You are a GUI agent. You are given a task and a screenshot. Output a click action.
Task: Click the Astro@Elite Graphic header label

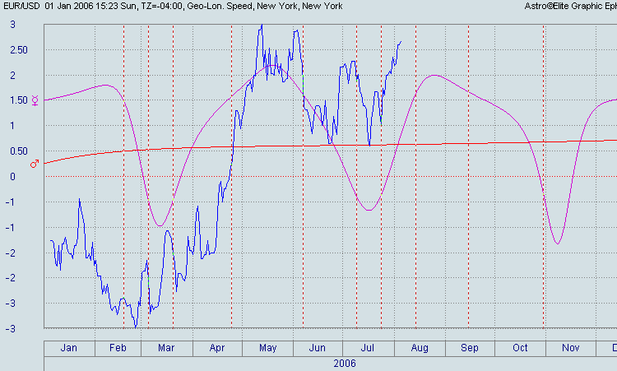tap(571, 7)
